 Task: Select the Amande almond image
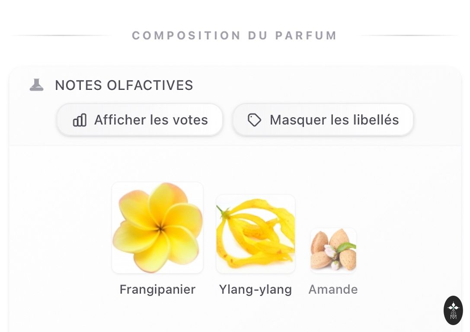(x=333, y=250)
